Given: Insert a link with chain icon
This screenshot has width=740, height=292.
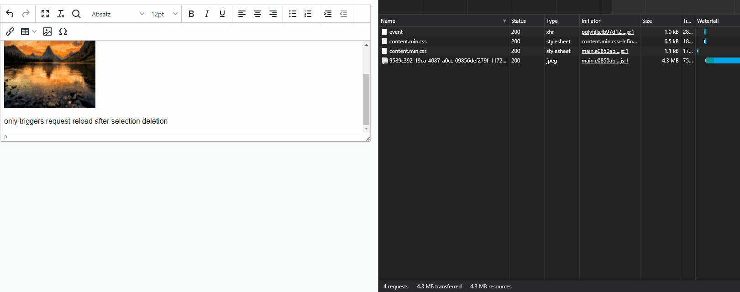Looking at the screenshot, I should pyautogui.click(x=10, y=31).
